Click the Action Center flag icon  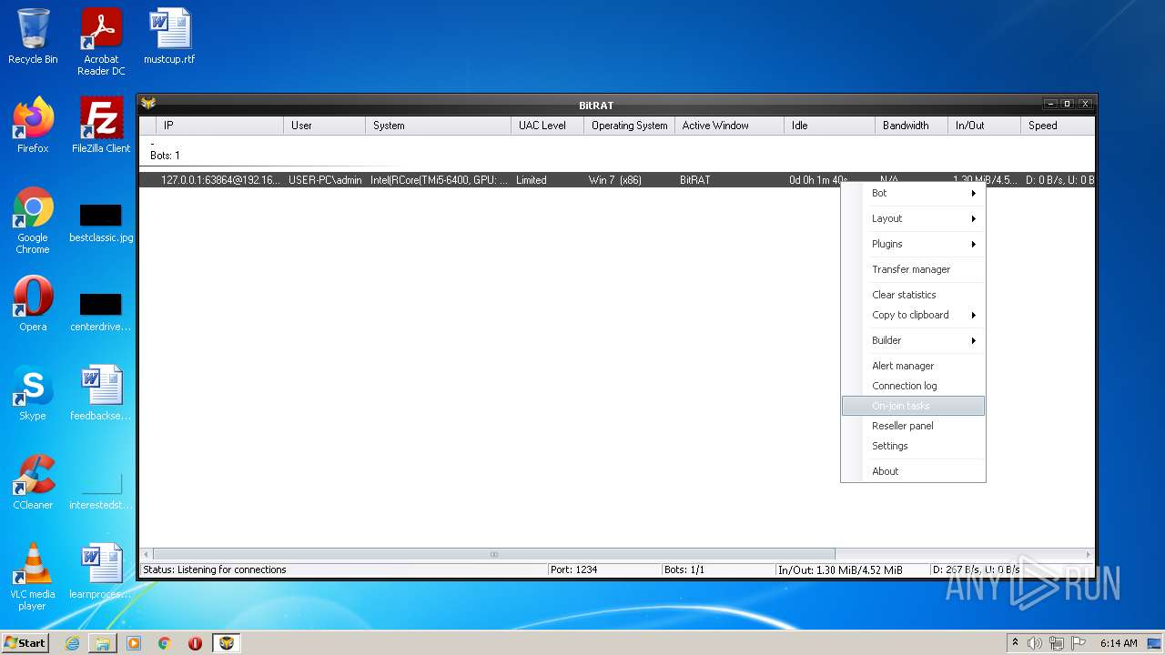pyautogui.click(x=1078, y=643)
